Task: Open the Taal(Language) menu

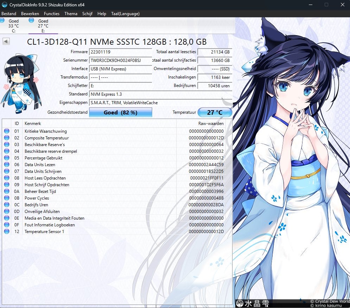Action: click(x=125, y=14)
